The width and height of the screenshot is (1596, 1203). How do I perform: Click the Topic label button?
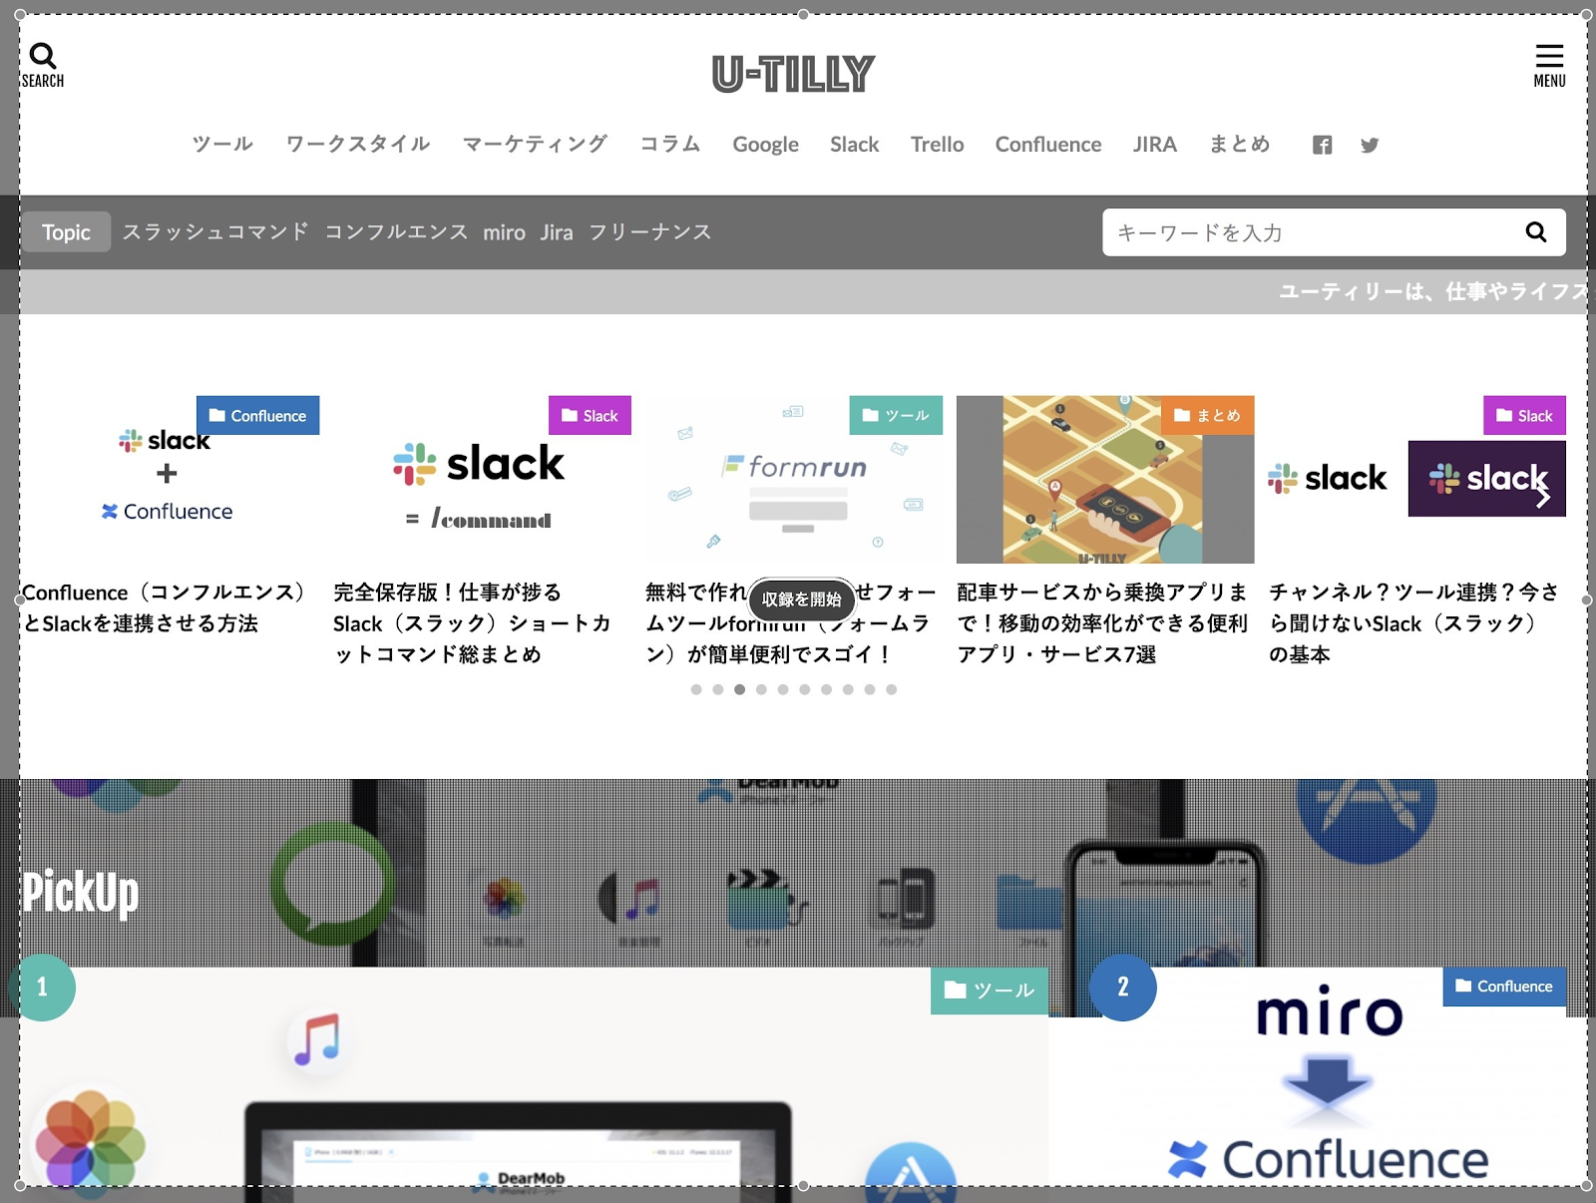click(66, 232)
